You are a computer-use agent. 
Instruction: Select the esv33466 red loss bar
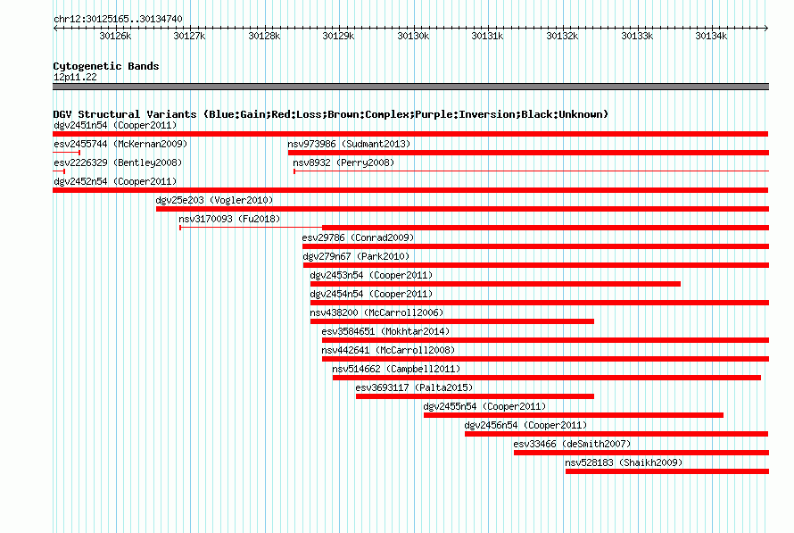coord(641,453)
